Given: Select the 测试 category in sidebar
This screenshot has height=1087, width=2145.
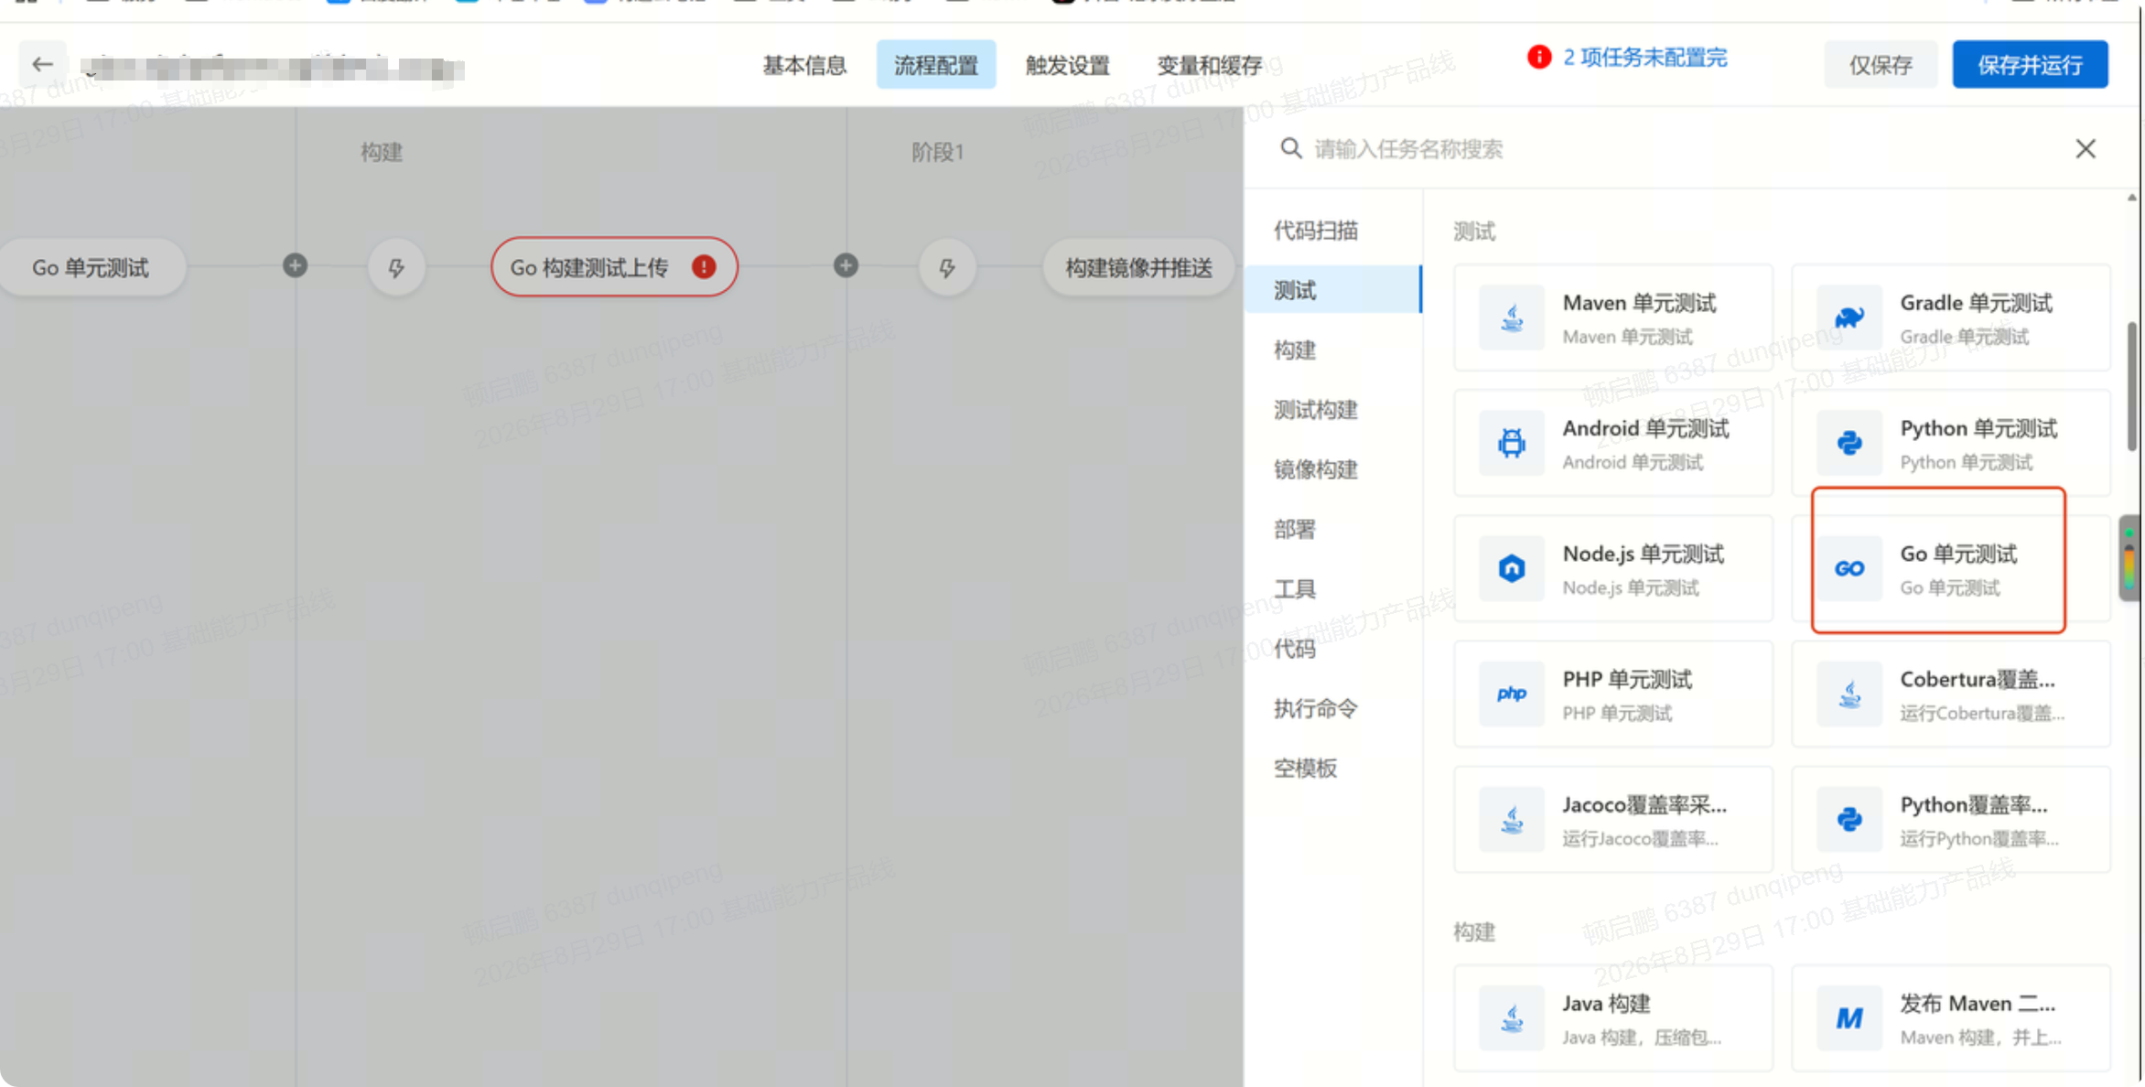Looking at the screenshot, I should click(x=1333, y=290).
